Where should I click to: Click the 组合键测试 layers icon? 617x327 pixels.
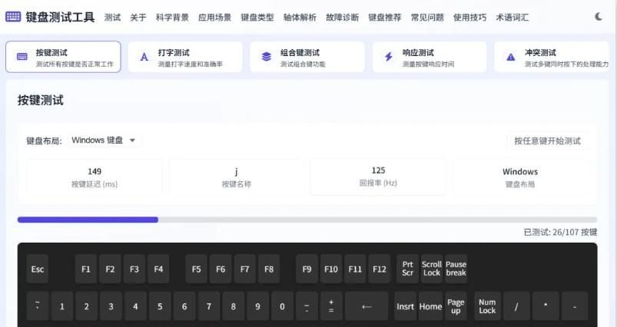pyautogui.click(x=267, y=57)
